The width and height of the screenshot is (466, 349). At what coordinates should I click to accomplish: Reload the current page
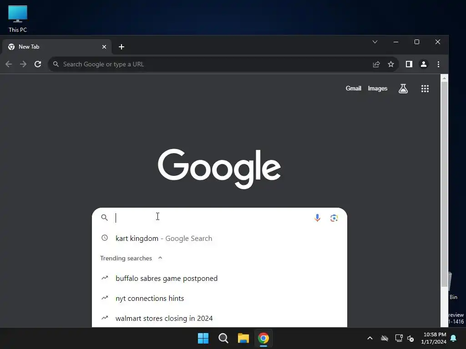pos(38,64)
